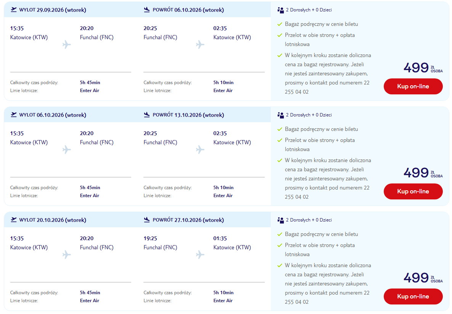The width and height of the screenshot is (452, 314).
Task: Click the landing icon beside POWRÓT 06.10.2026
Action: tap(147, 10)
